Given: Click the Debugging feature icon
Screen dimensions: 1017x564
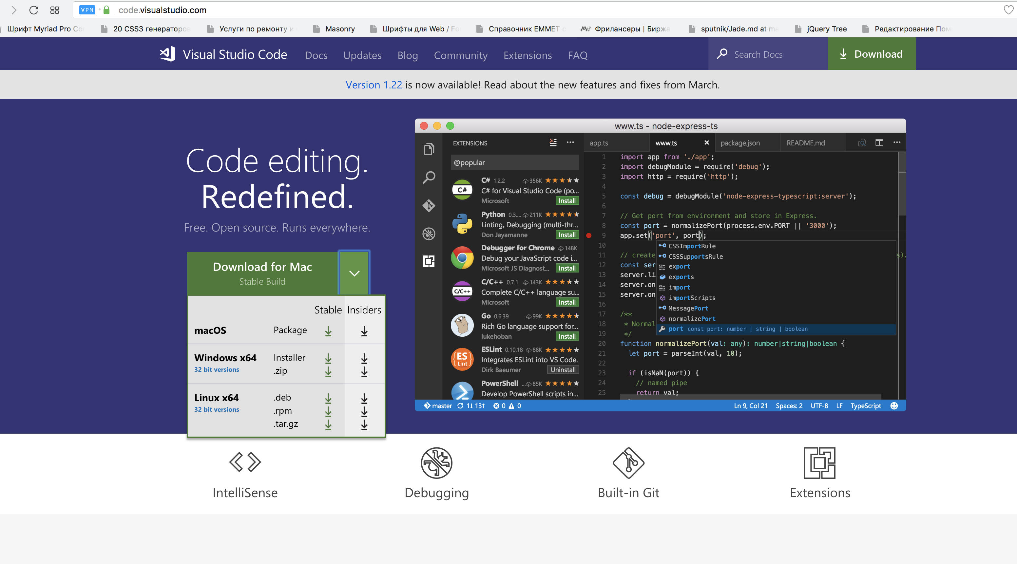Looking at the screenshot, I should pos(436,462).
